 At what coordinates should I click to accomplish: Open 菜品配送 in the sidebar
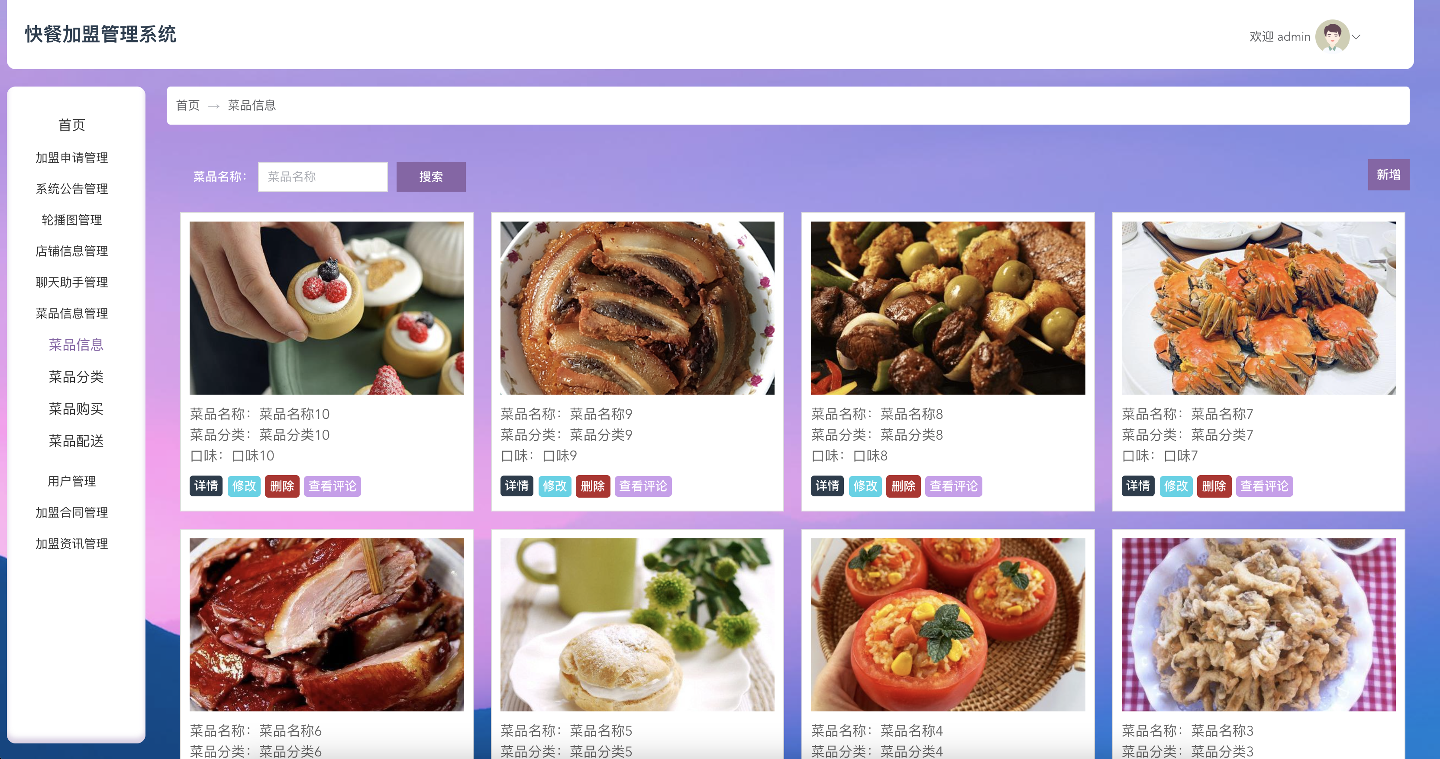(76, 441)
